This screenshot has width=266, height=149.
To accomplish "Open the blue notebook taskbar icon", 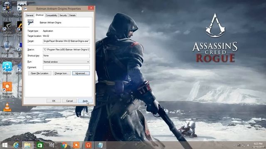I will tap(100, 145).
